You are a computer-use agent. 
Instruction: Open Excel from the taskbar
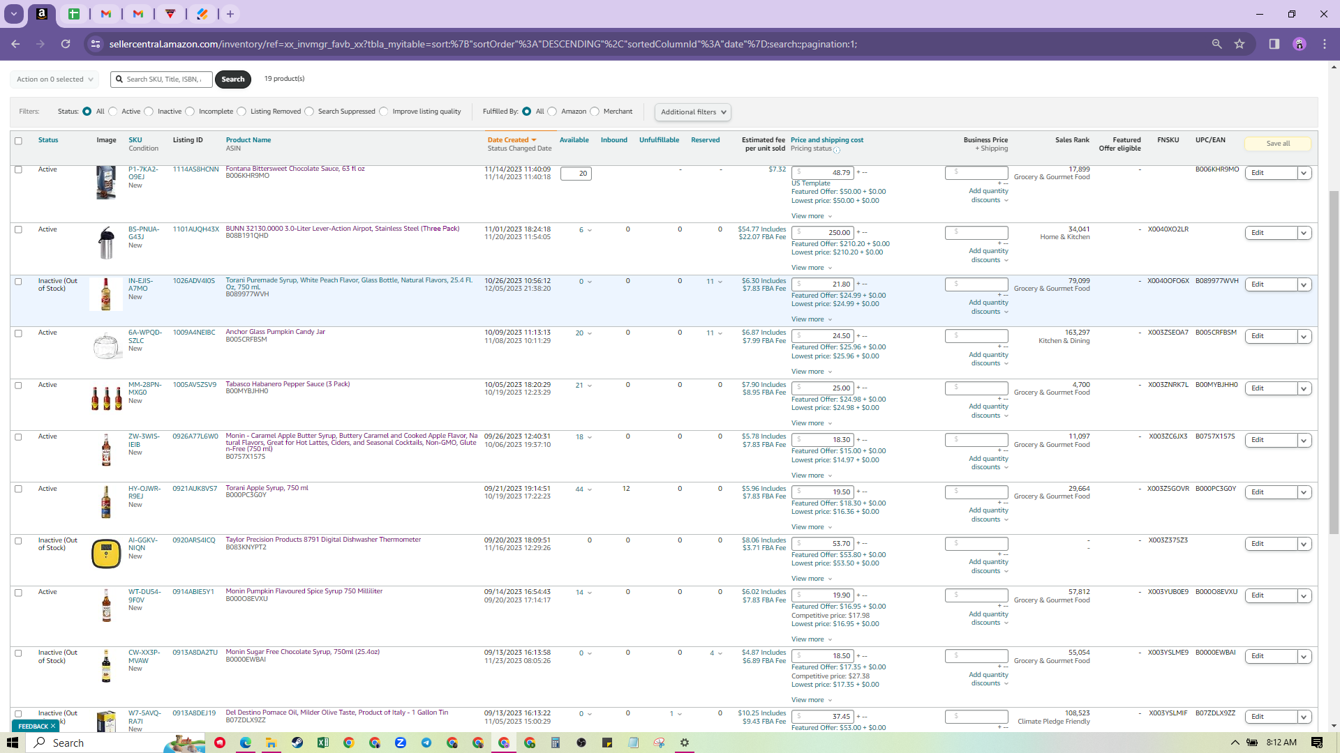click(323, 743)
